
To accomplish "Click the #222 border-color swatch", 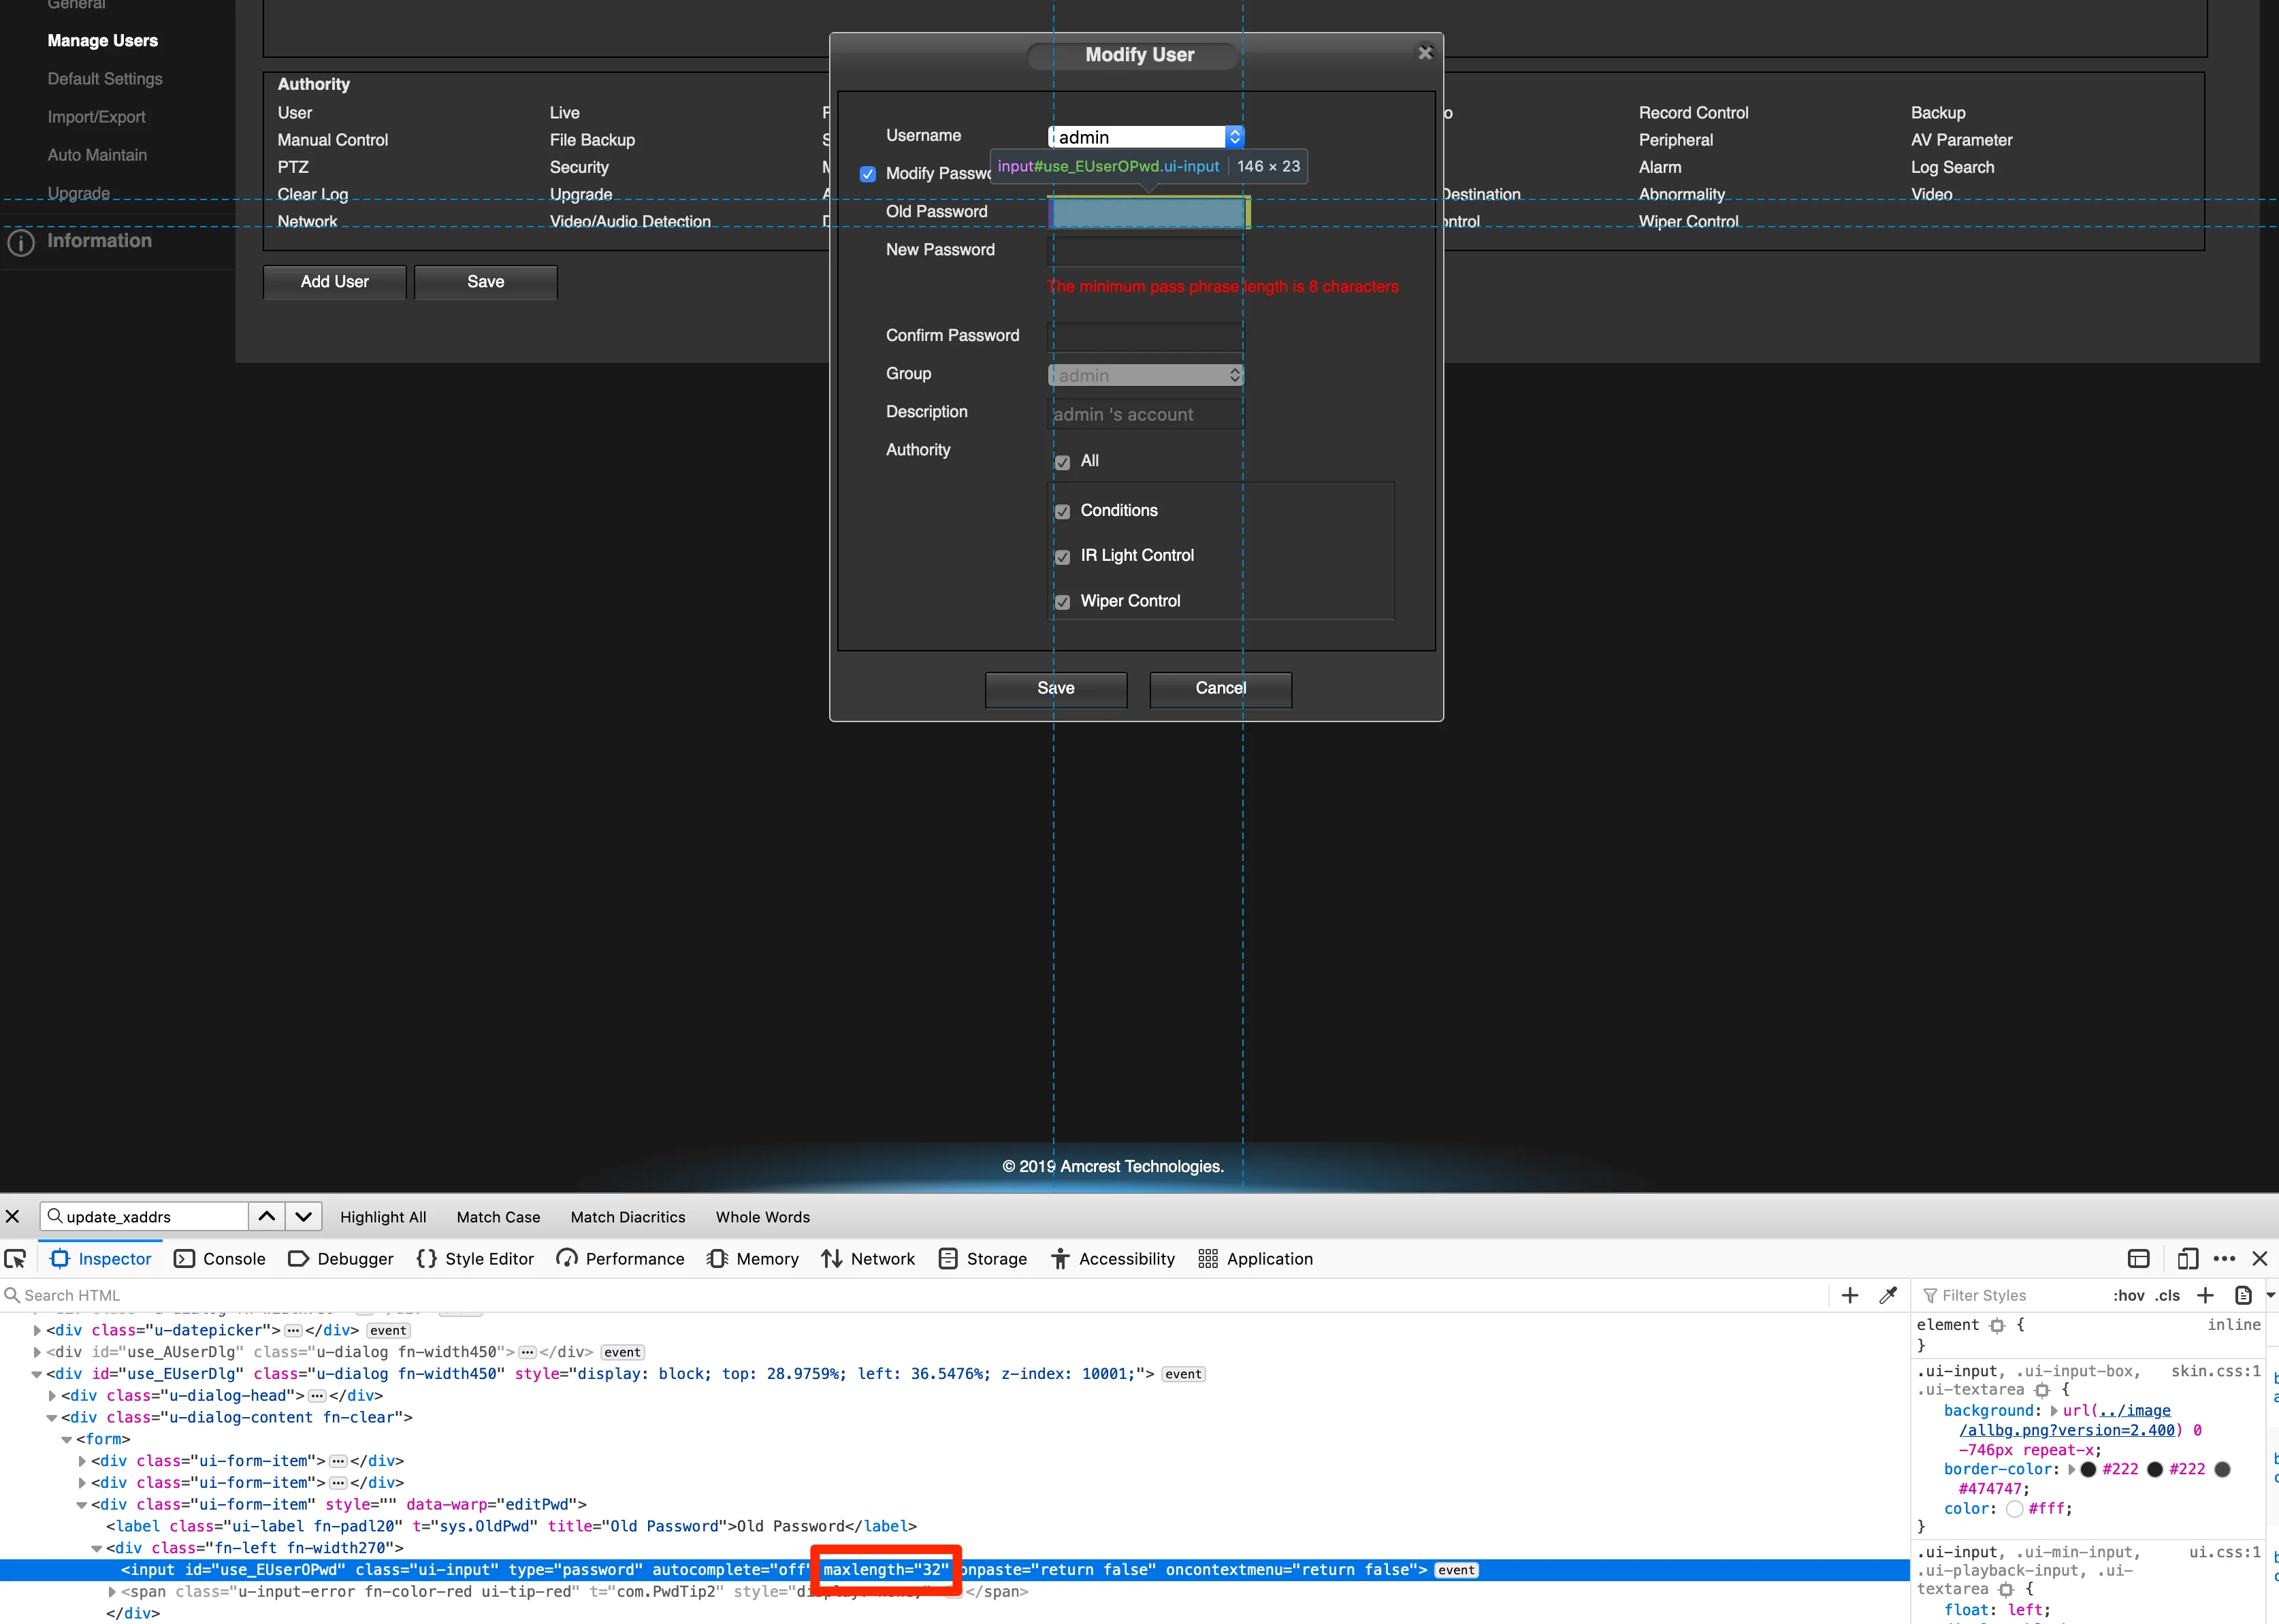I will tap(2089, 1469).
